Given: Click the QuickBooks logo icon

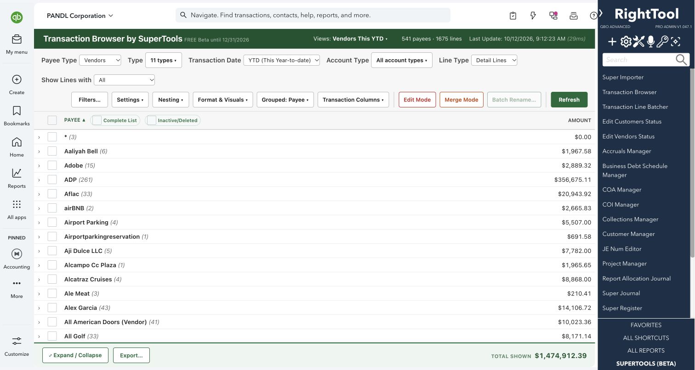Looking at the screenshot, I should click(x=17, y=17).
